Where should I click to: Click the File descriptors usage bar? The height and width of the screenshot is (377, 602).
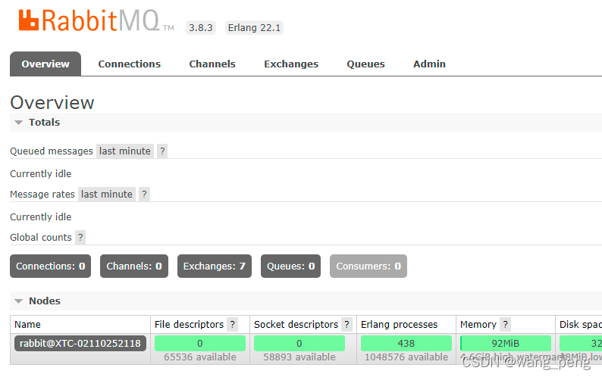[200, 343]
